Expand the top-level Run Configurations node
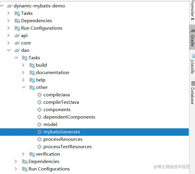Image resolution: width=195 pixels, height=174 pixels. point(8,28)
